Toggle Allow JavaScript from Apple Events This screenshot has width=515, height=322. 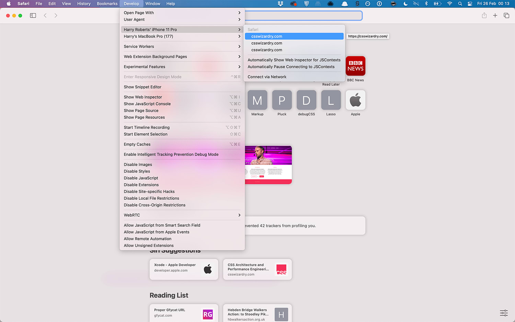pos(182,232)
